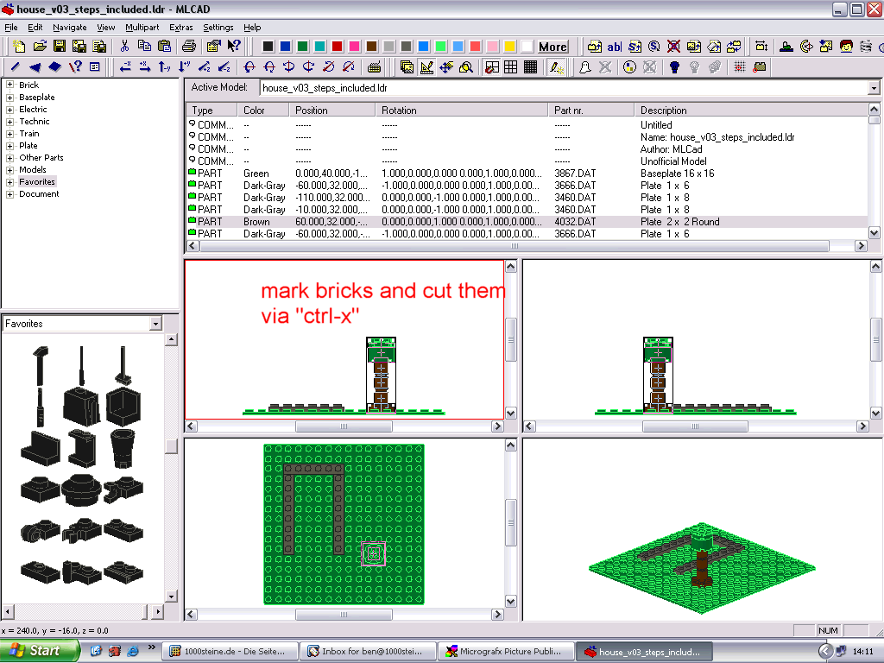Toggle the draw-to-selection pencil button

[x=557, y=67]
